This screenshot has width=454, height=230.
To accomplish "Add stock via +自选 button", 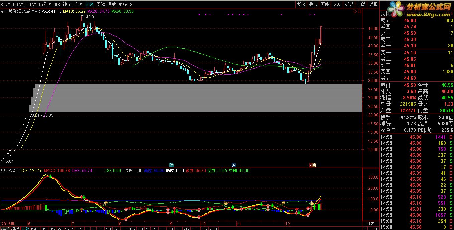I will point(361,4).
